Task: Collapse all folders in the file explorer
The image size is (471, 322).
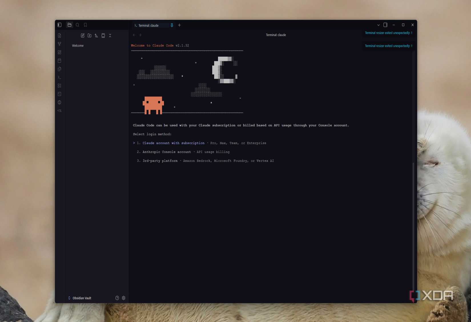Action: pyautogui.click(x=110, y=35)
